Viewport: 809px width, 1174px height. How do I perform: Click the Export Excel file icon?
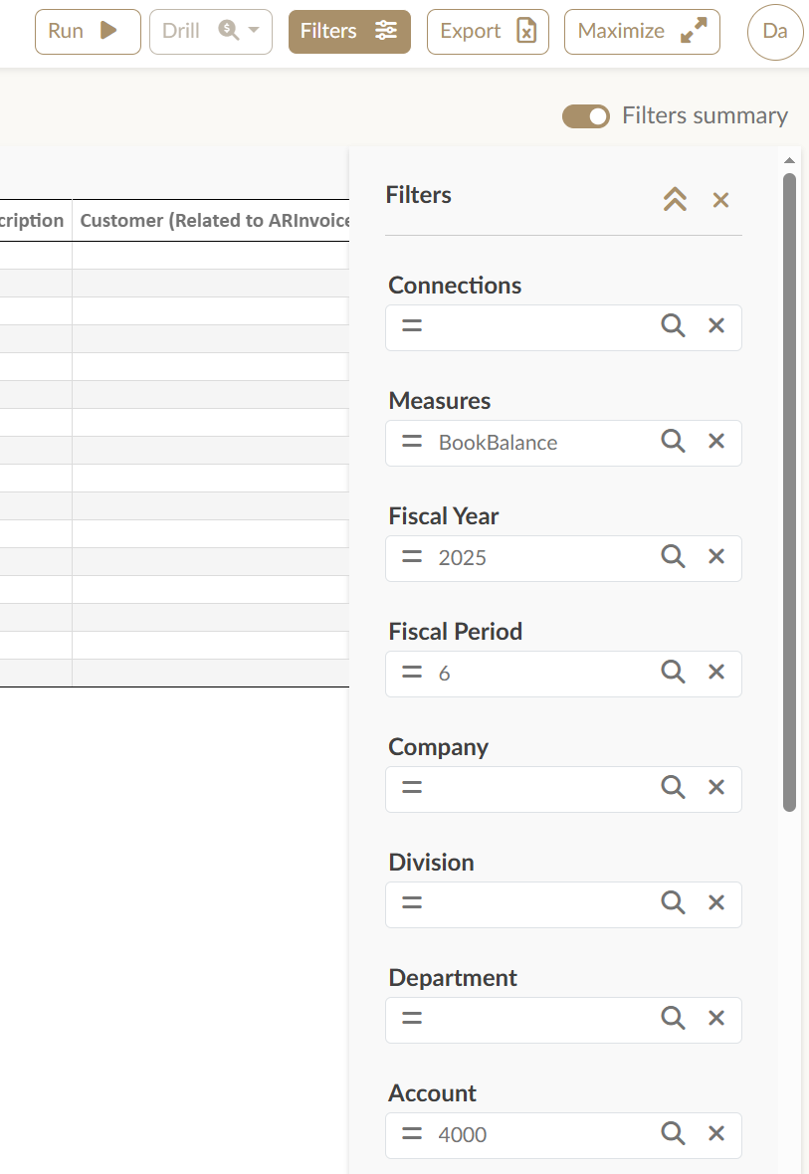point(526,31)
